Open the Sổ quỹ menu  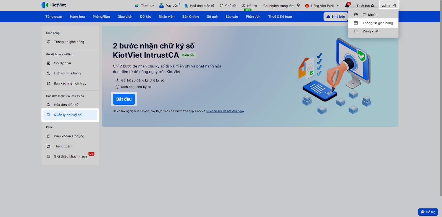212,17
